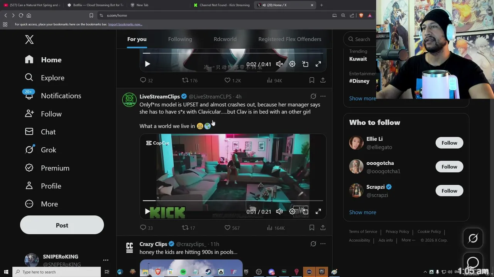This screenshot has width=494, height=277.
Task: Ask Grok about LiveStreamClips post
Action: tap(313, 96)
